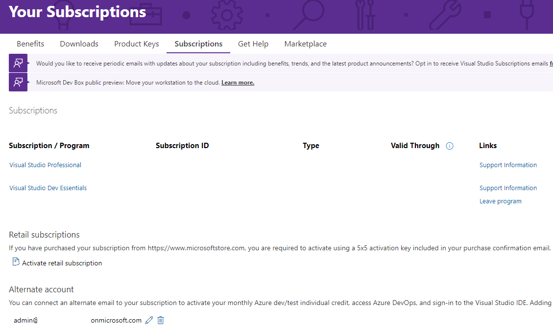
Task: View Support Information for Visual Studio Professional
Action: click(x=508, y=165)
